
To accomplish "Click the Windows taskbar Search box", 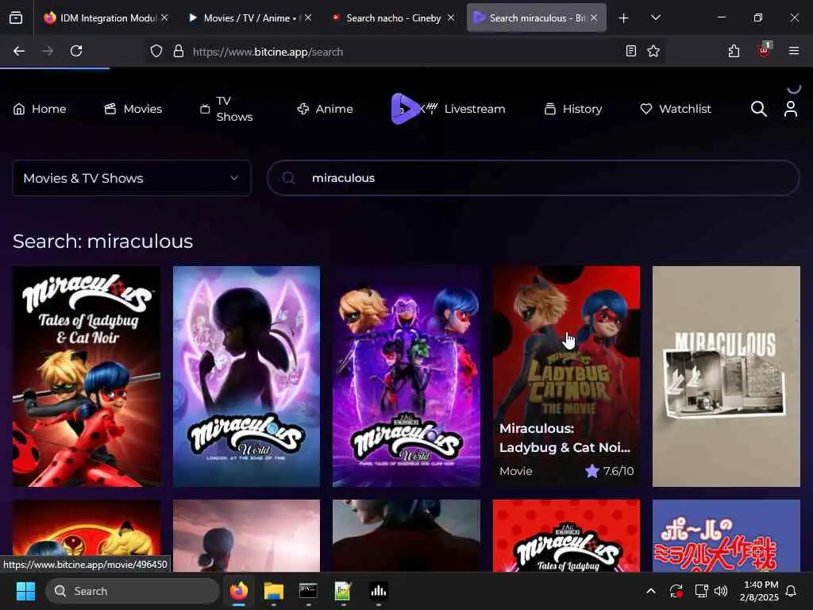I will (133, 591).
